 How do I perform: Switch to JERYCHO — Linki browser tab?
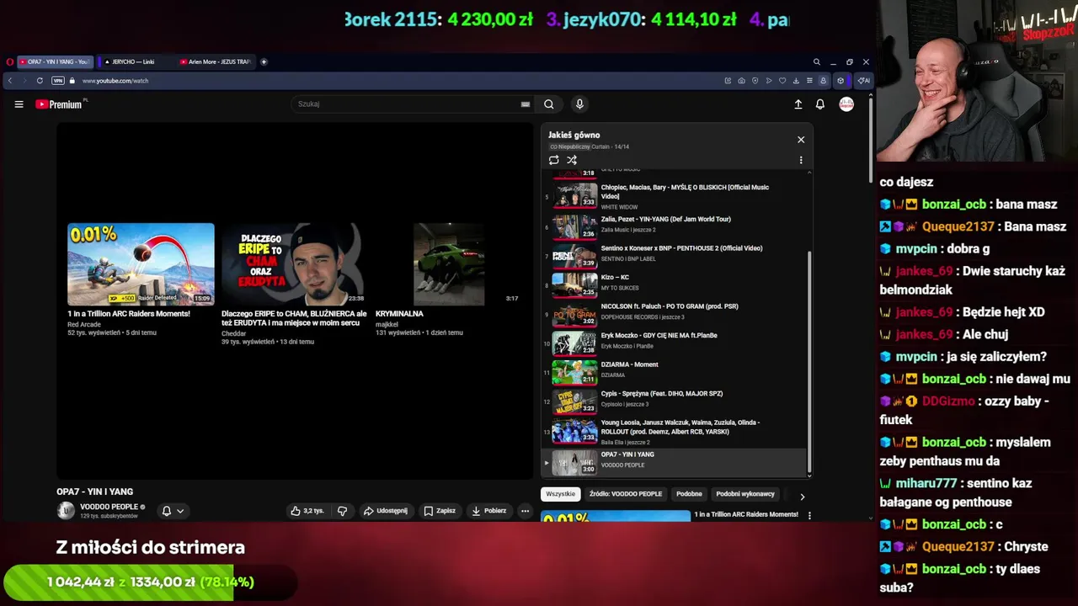pos(135,61)
